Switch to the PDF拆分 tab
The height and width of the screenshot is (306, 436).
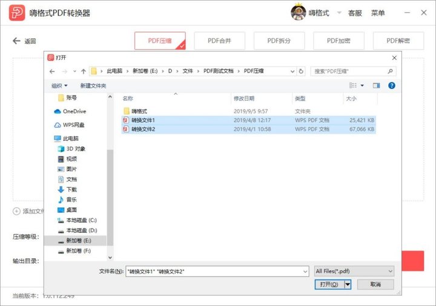(279, 41)
